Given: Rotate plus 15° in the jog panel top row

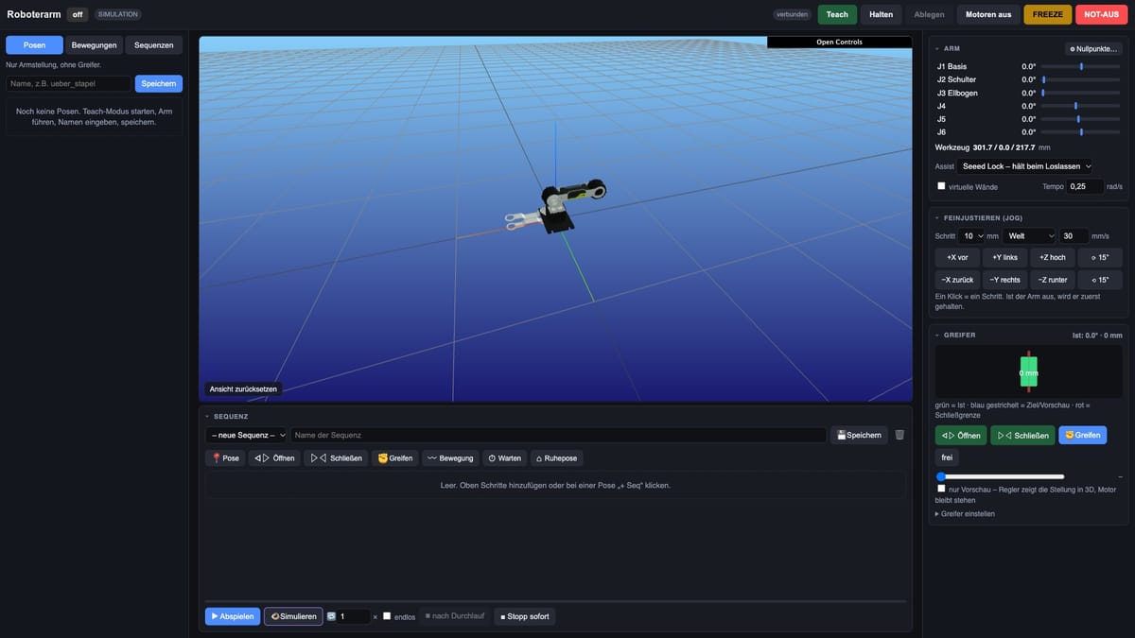Looking at the screenshot, I should pos(1100,257).
